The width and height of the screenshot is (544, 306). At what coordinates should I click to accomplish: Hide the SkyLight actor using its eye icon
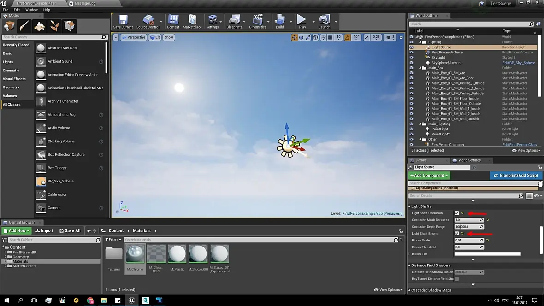pyautogui.click(x=412, y=58)
